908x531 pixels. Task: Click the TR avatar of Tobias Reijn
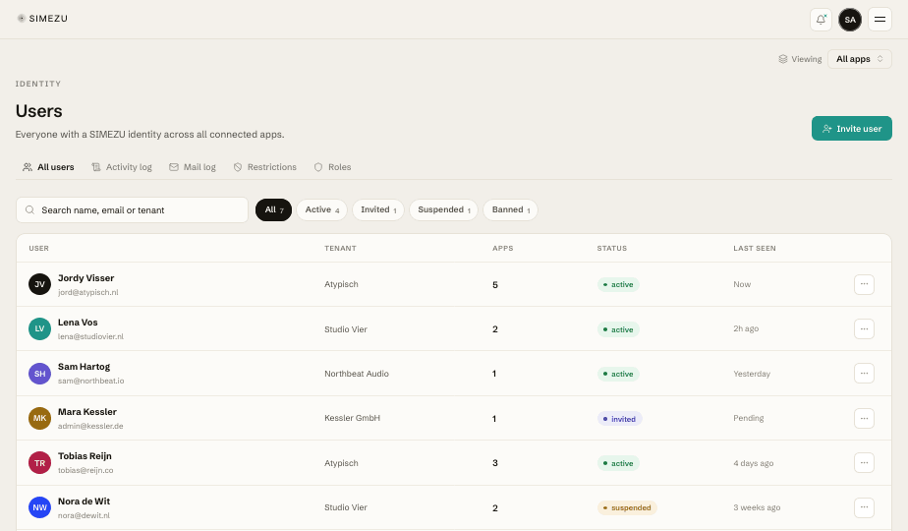[40, 462]
